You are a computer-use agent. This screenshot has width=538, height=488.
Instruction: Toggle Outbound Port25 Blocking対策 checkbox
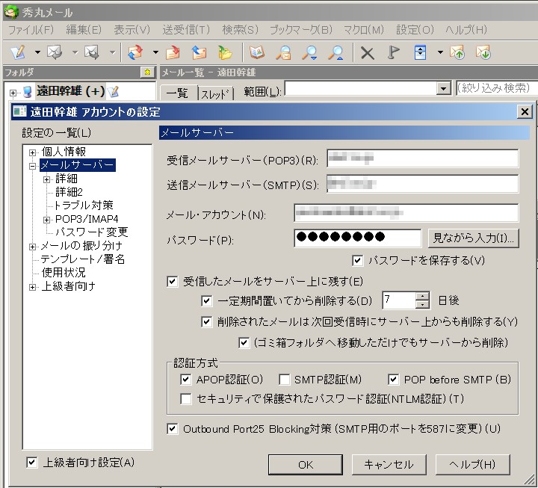pyautogui.click(x=173, y=429)
